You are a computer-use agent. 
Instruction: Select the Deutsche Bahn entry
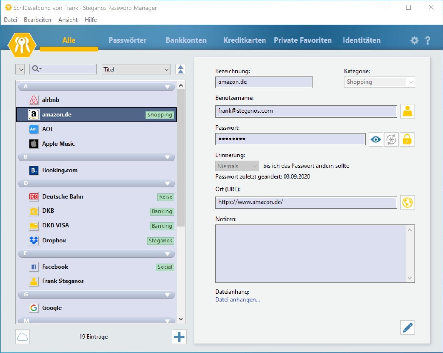63,197
